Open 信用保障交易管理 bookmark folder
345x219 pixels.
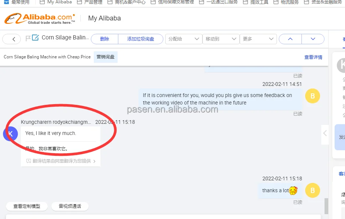[x=172, y=2]
